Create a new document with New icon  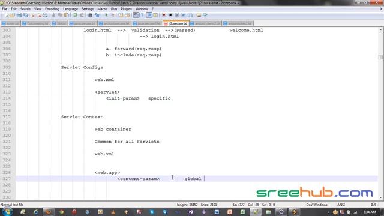pos(7,15)
